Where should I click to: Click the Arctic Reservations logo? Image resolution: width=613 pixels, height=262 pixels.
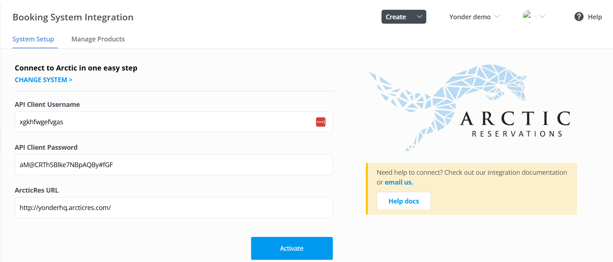[x=469, y=108]
